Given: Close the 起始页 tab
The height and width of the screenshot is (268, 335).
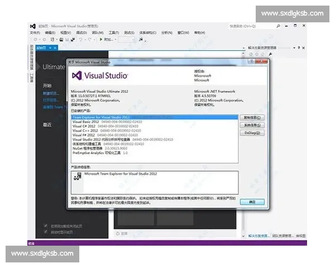Looking at the screenshot, I should pyautogui.click(x=55, y=48).
